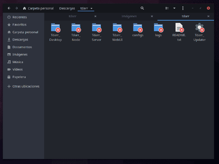This screenshot has height=164, width=219.
Task: Open the three-dot main menu
Action: 183,8
